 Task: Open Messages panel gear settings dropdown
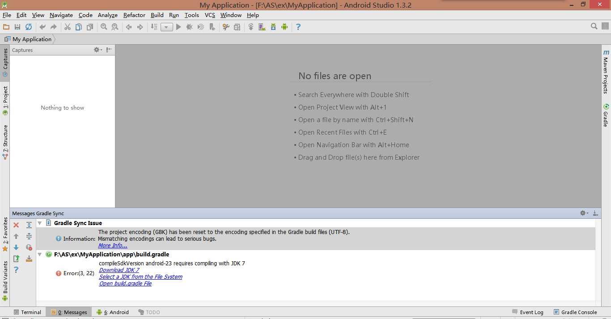tap(584, 213)
